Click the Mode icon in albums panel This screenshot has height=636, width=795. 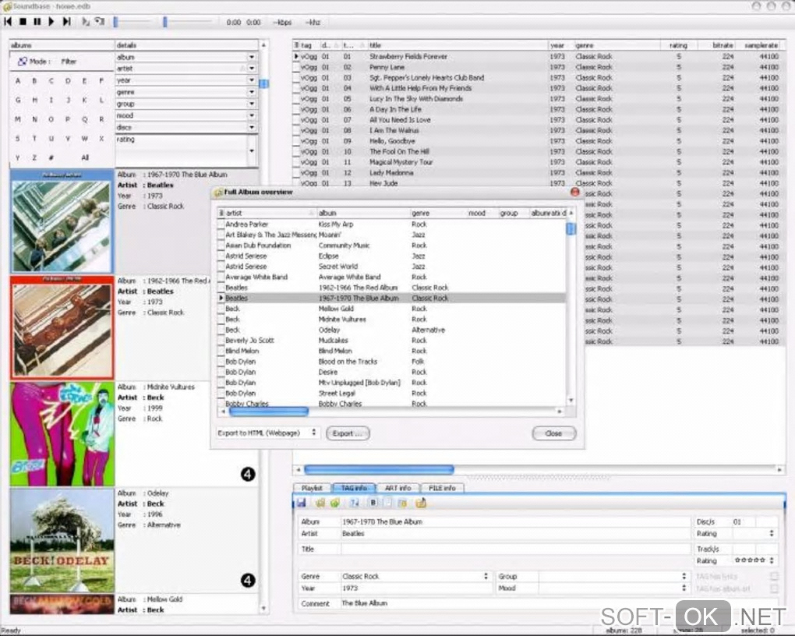[23, 62]
